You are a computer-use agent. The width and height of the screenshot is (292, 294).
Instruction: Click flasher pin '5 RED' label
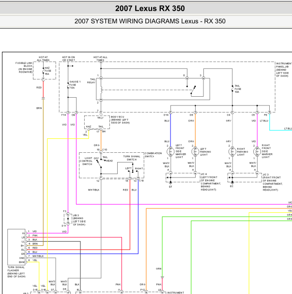click(33, 248)
